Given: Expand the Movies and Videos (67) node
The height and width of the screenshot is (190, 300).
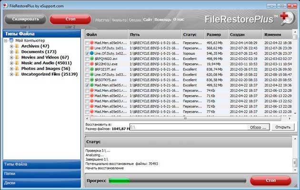Looking at the screenshot, I should (x=11, y=57).
